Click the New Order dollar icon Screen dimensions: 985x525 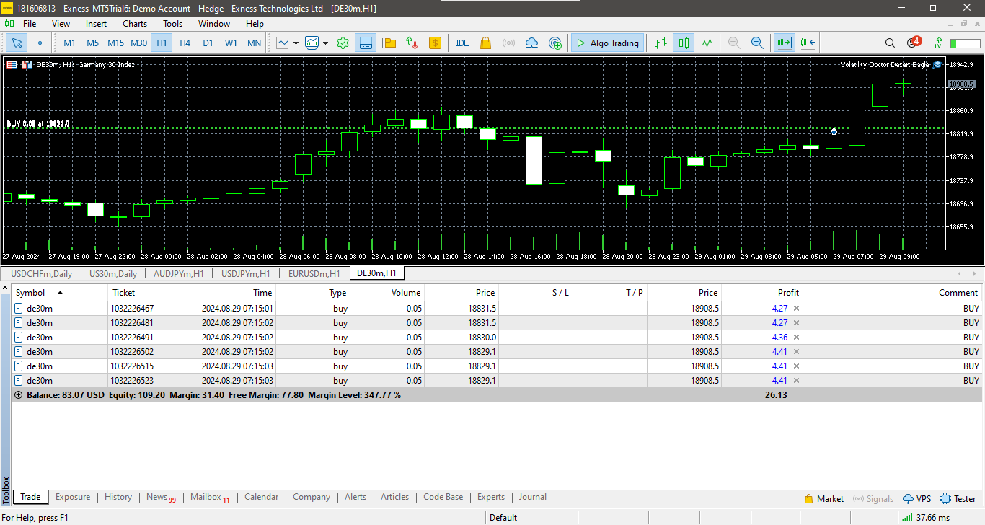435,43
